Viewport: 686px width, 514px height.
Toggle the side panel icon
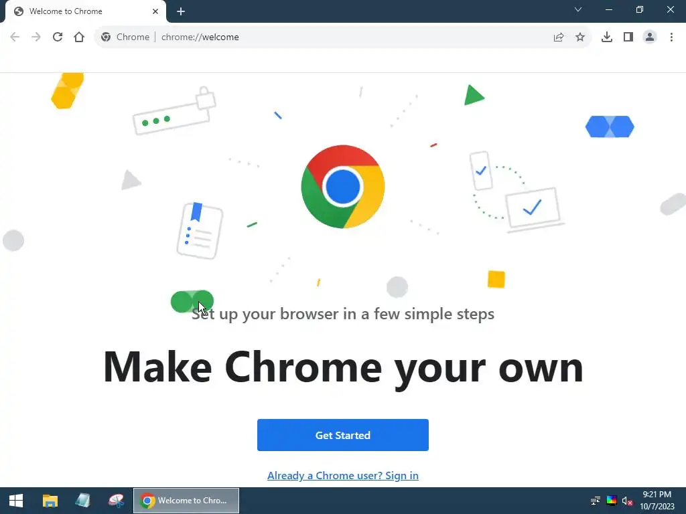pos(628,37)
